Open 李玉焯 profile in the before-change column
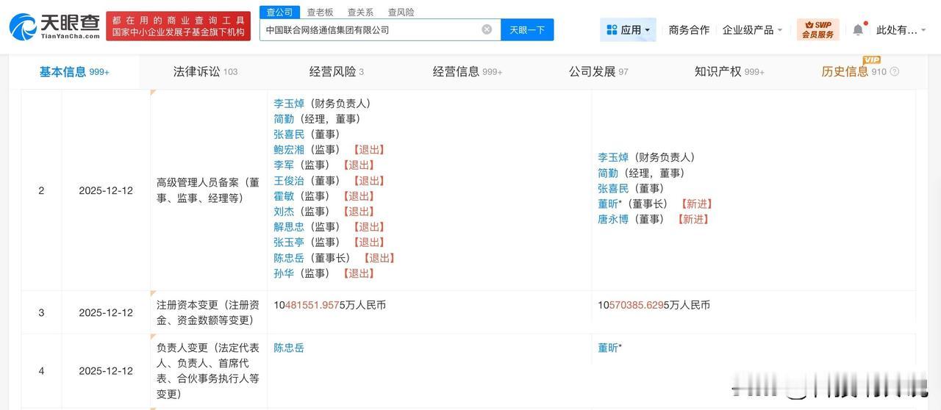This screenshot has height=410, width=941. tap(289, 104)
